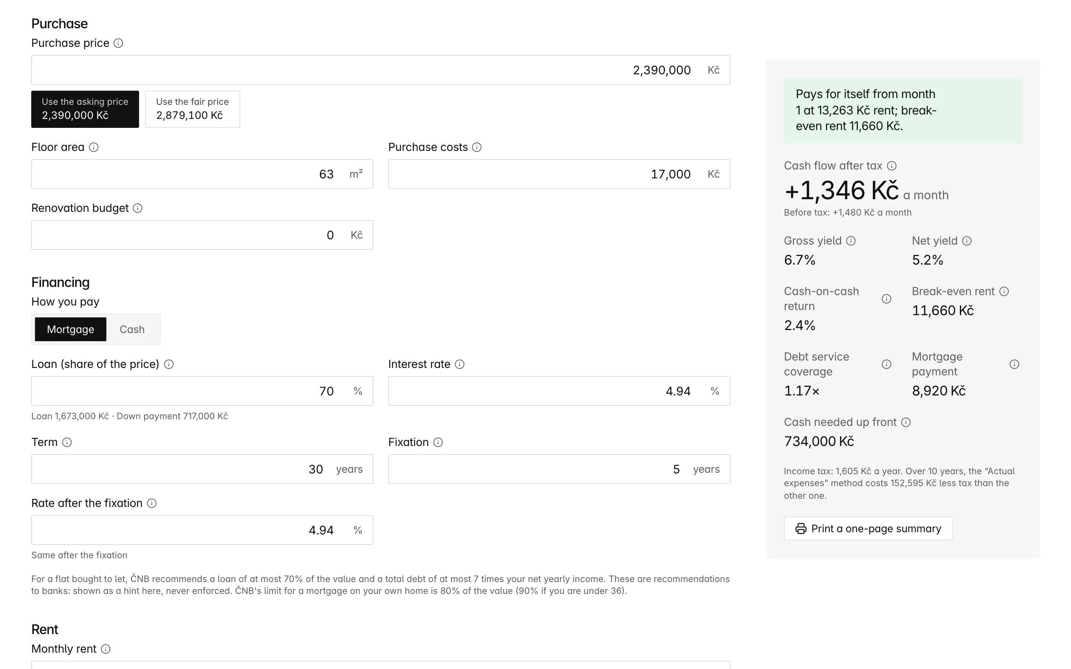Edit the Term field showing 30 years
This screenshot has height=669, width=1071.
tap(202, 469)
